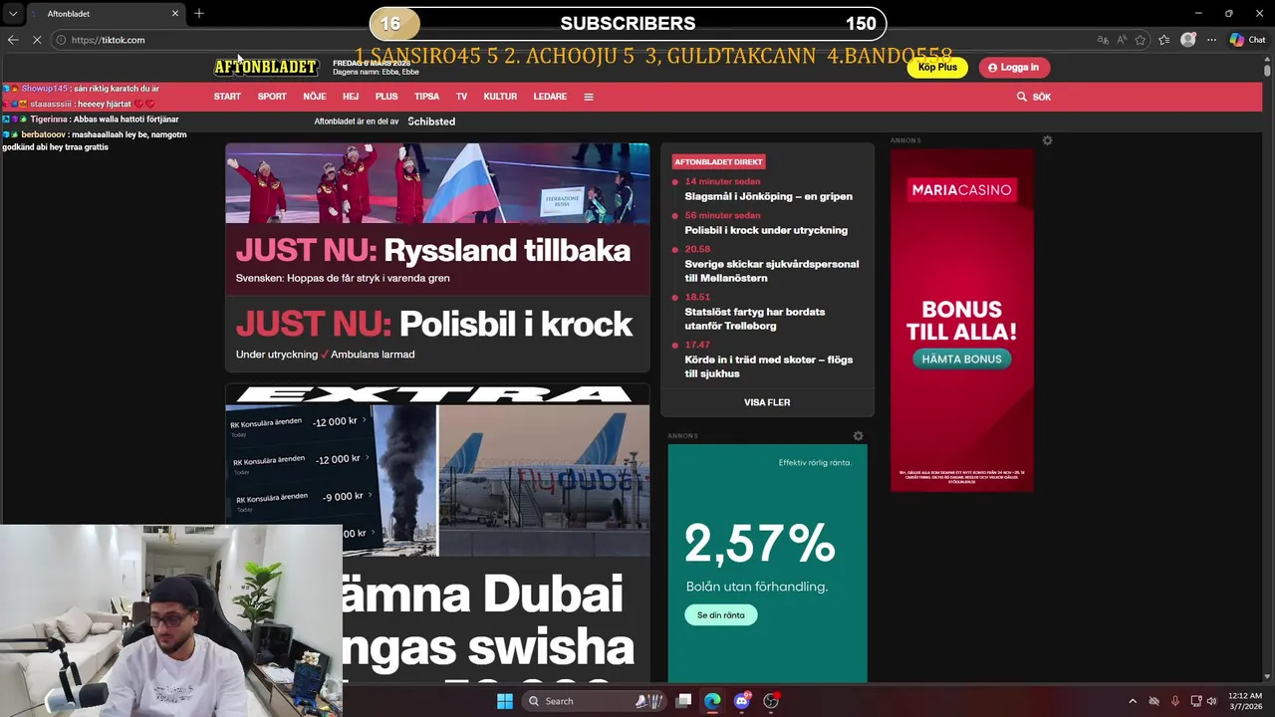
Task: Open the START menu section
Action: [x=227, y=97]
